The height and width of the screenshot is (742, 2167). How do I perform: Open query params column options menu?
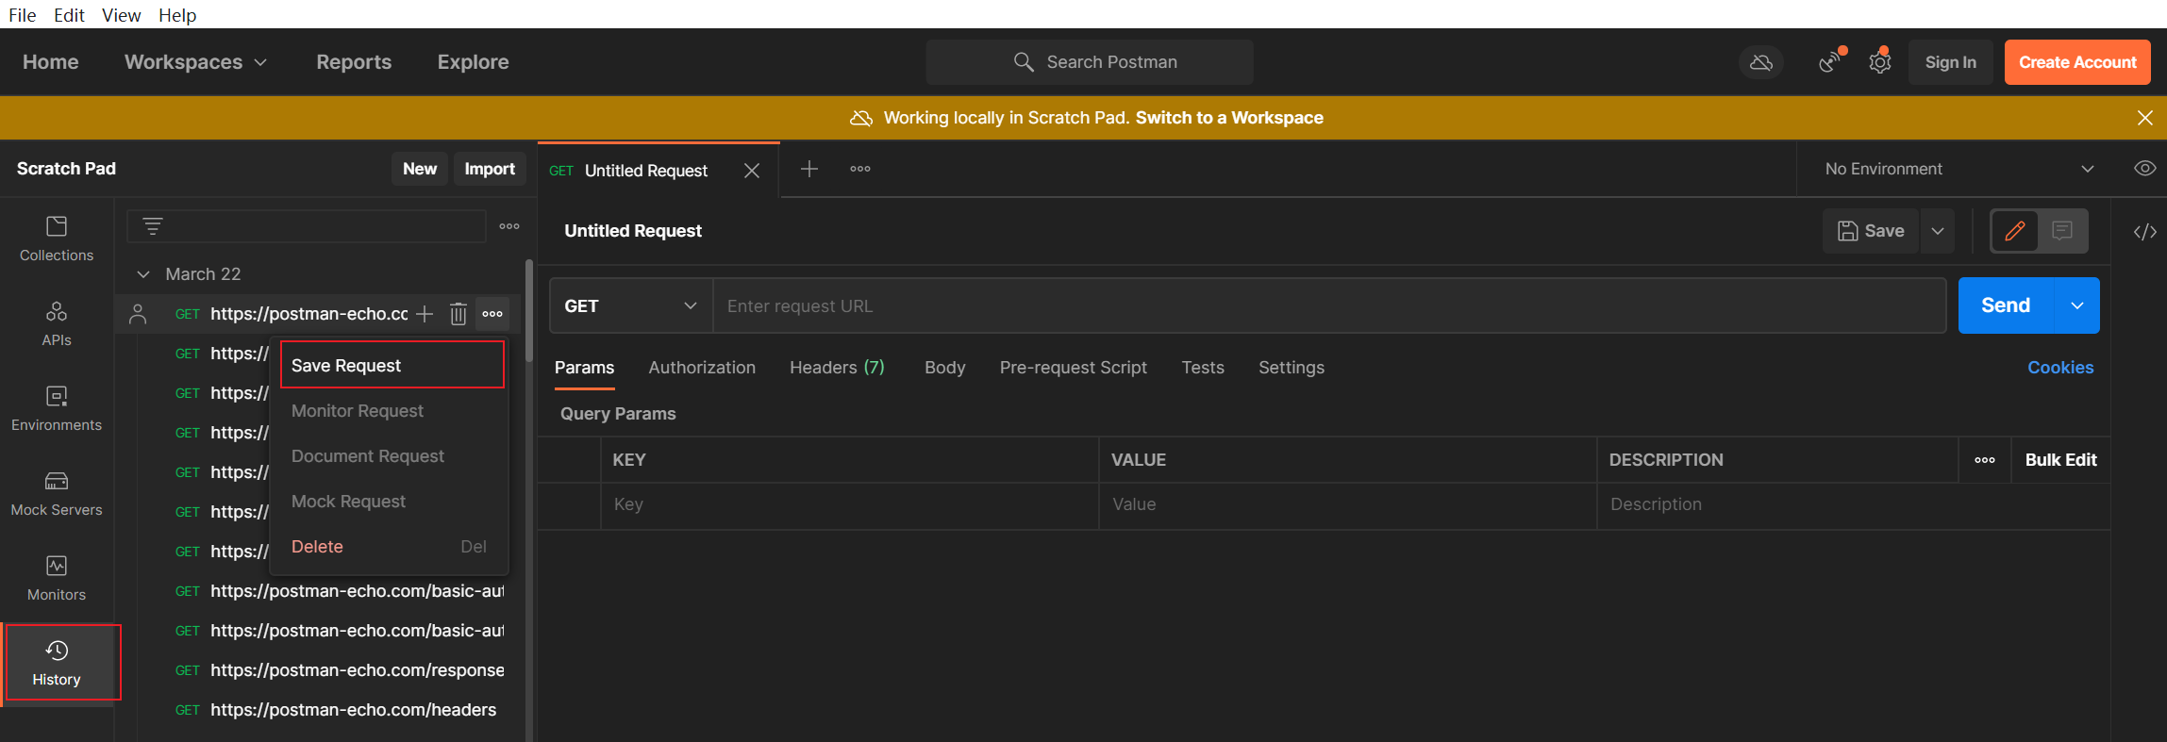point(1985,460)
